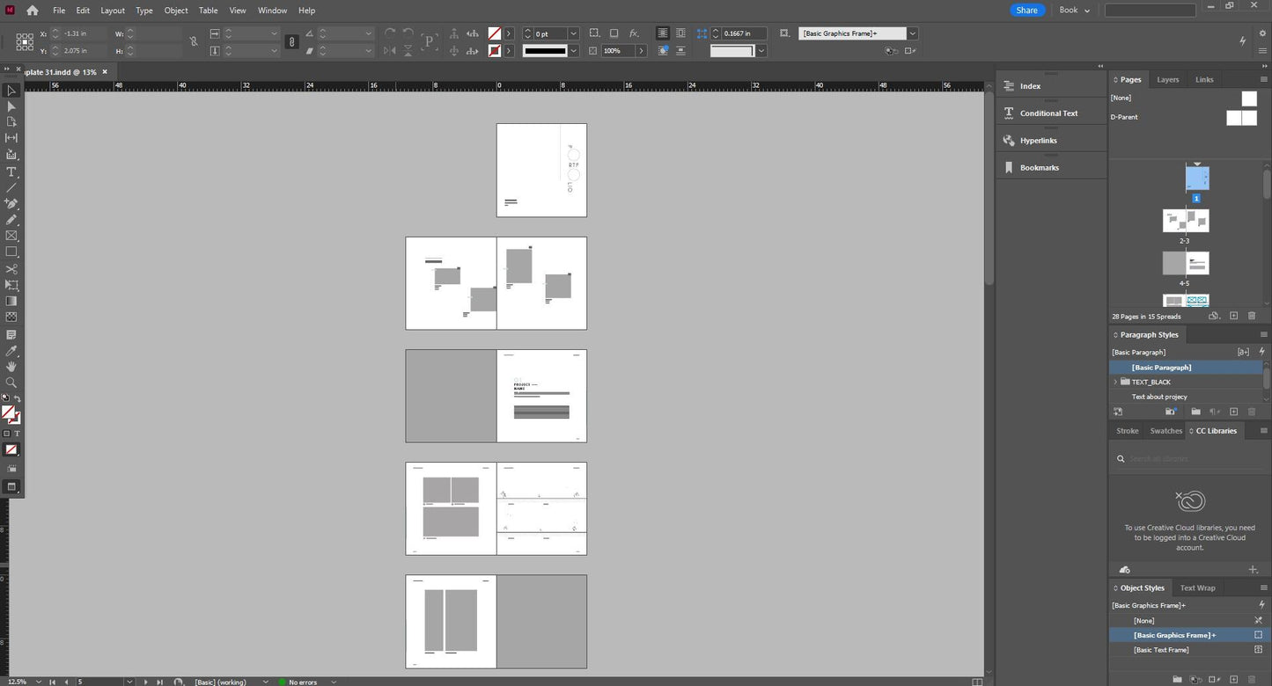Click the Share button
This screenshot has height=686, width=1272.
tap(1026, 11)
